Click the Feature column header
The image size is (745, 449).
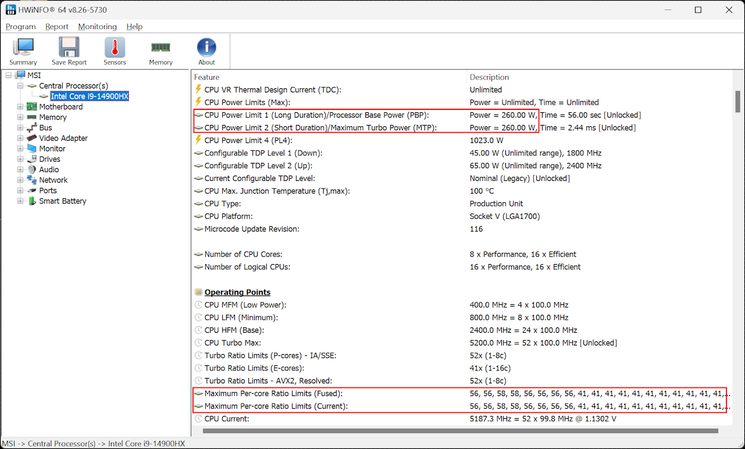pyautogui.click(x=207, y=77)
